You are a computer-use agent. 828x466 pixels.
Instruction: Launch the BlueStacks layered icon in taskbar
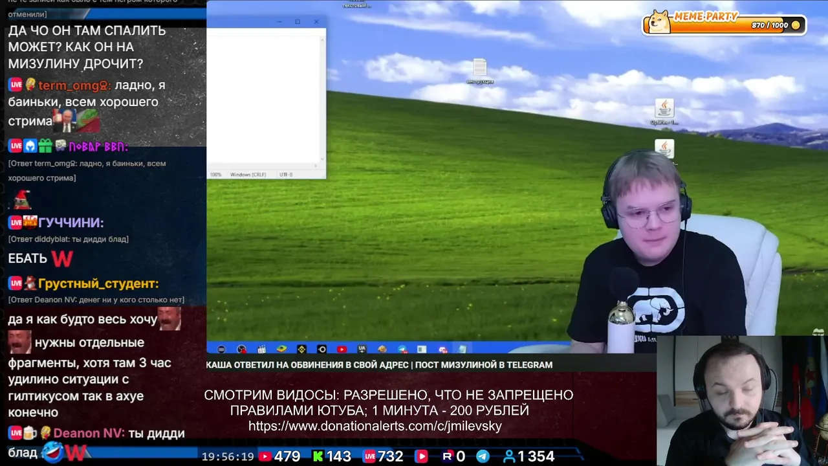click(x=281, y=349)
